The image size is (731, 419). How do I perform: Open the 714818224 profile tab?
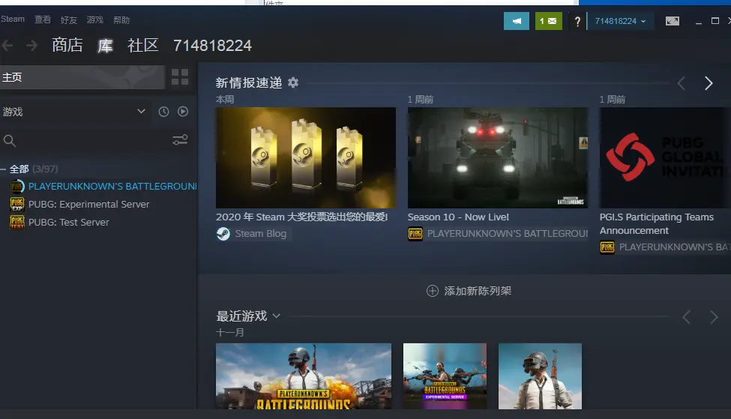click(x=213, y=45)
